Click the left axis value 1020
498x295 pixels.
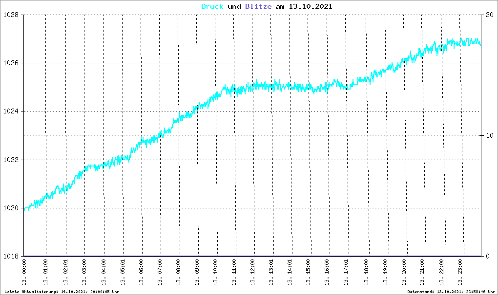tap(11, 208)
